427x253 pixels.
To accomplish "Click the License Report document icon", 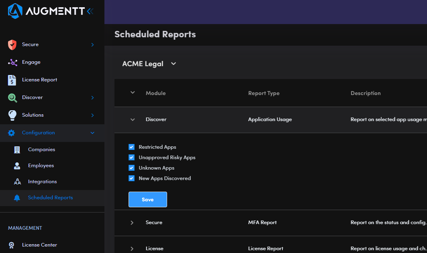I will pyautogui.click(x=12, y=80).
